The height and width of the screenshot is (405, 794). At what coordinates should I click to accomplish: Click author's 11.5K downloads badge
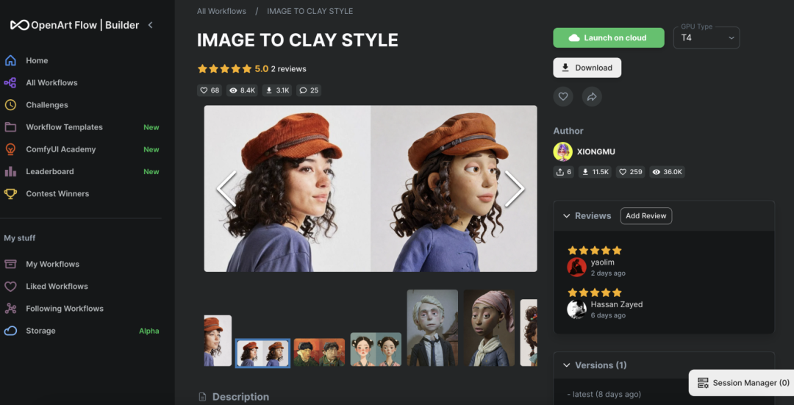point(595,172)
